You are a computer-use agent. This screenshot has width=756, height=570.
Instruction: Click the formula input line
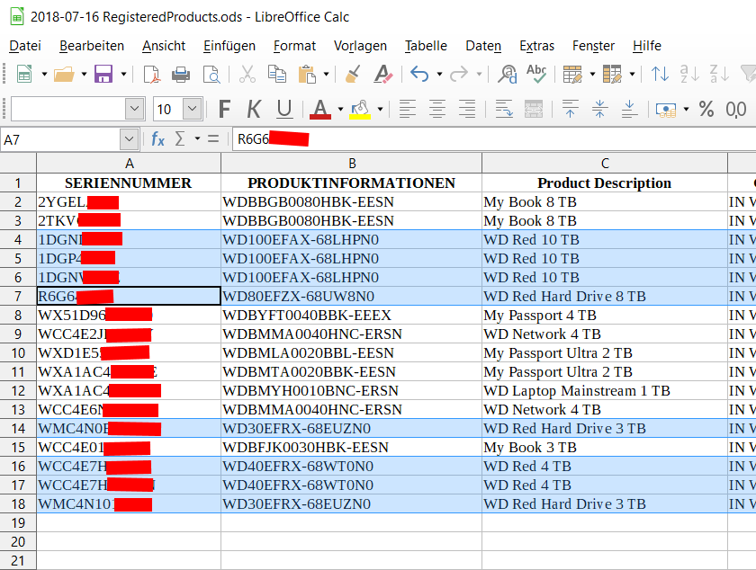pyautogui.click(x=494, y=139)
